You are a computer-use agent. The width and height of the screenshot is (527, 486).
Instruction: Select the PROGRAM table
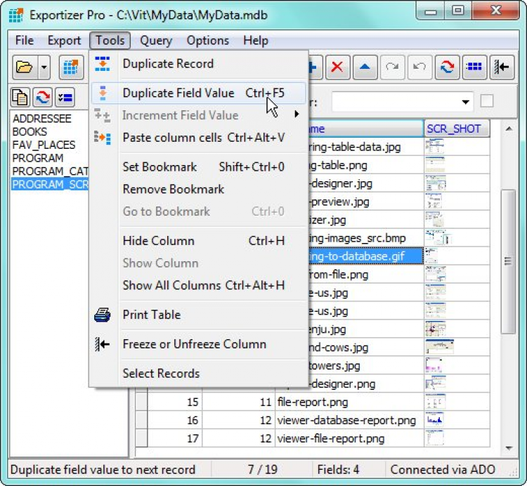coord(38,158)
